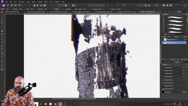Toggle visibility of selected Background layer

click(185, 43)
